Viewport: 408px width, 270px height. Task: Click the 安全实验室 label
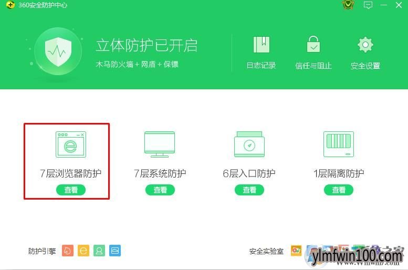pyautogui.click(x=266, y=251)
